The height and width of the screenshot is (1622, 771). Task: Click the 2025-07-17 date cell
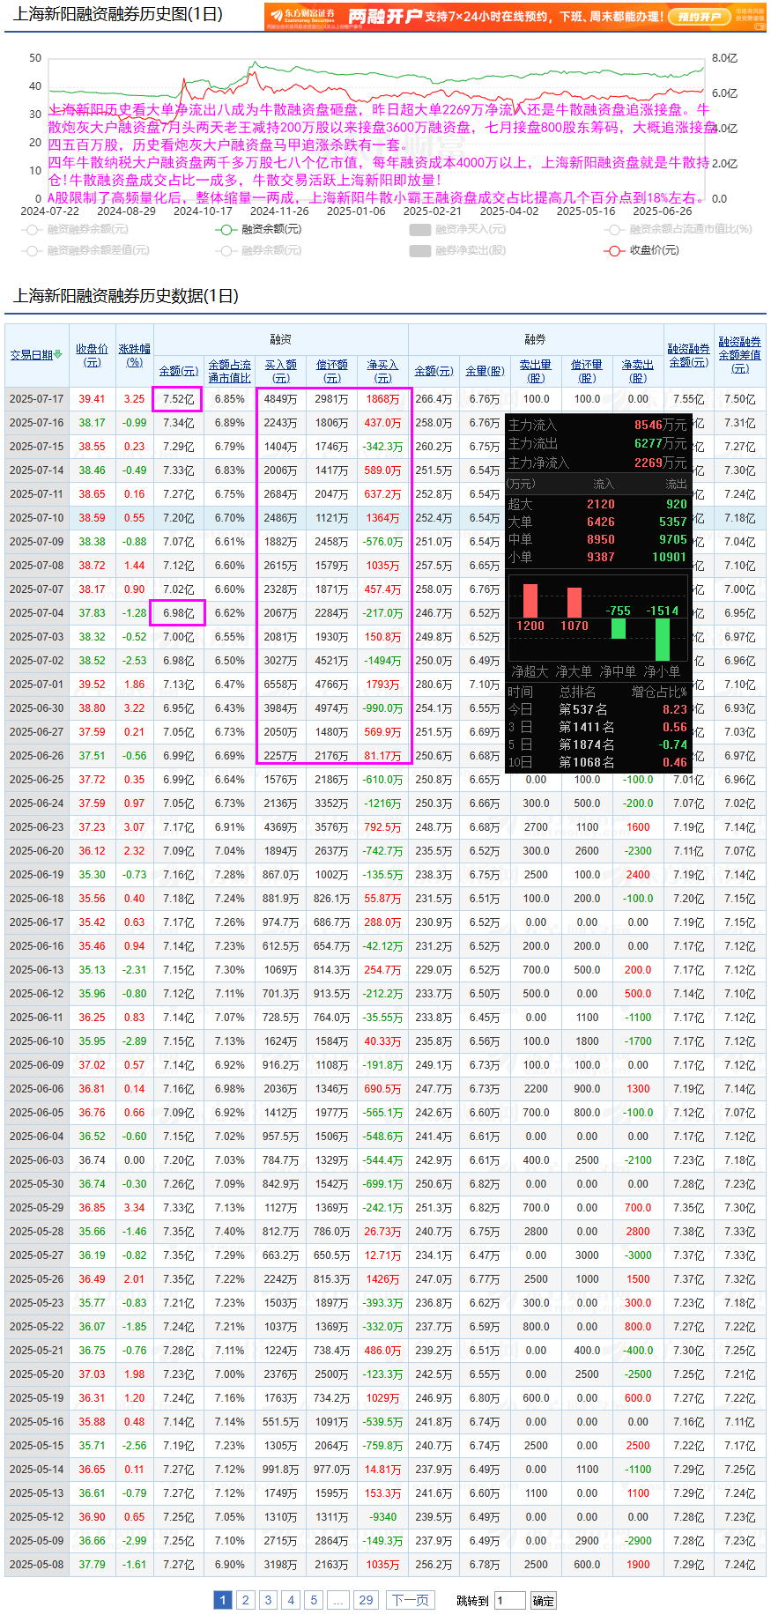(x=37, y=399)
